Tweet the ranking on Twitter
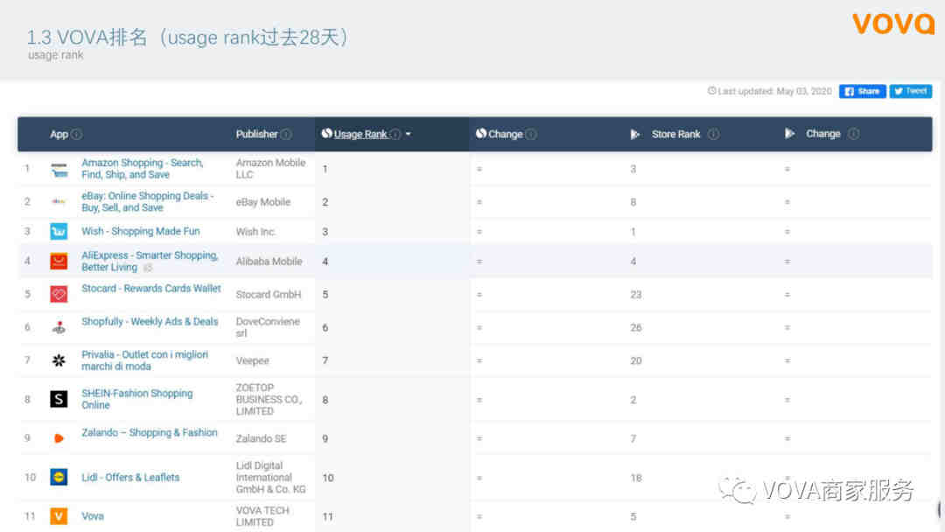The image size is (945, 532). click(x=911, y=92)
